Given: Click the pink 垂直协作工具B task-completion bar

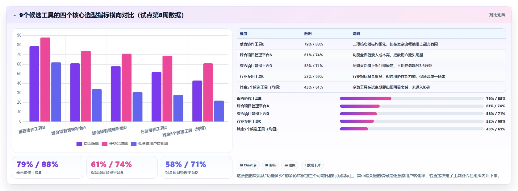Looking at the screenshot, I should tap(45, 79).
